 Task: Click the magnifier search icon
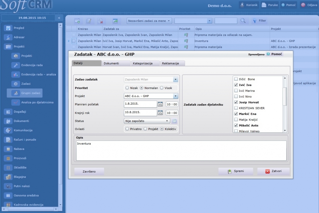(243, 21)
